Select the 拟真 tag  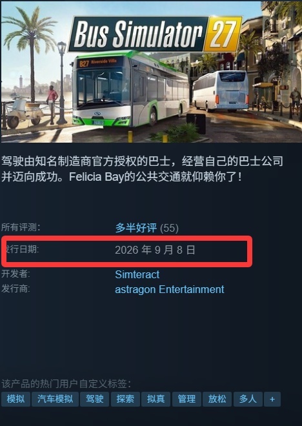click(156, 399)
